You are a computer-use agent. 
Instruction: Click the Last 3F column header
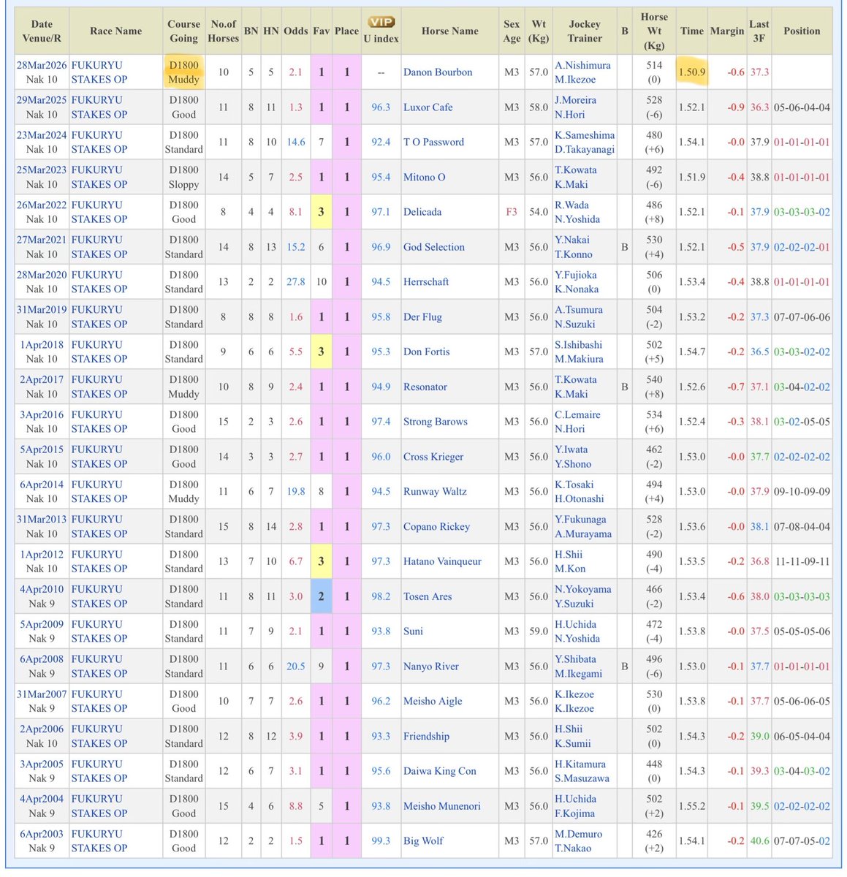click(x=759, y=31)
